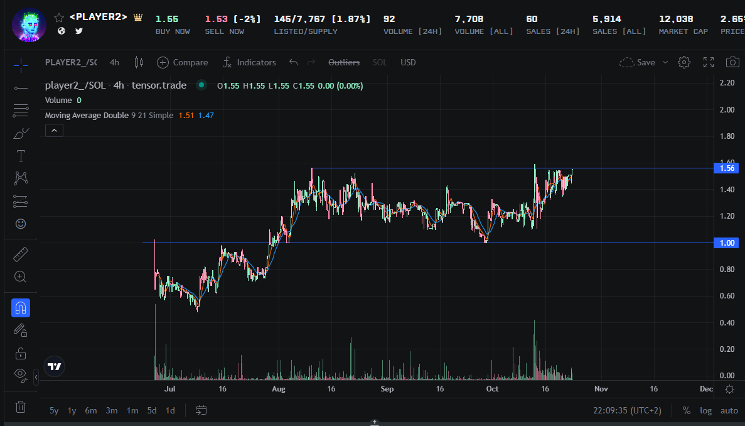The image size is (745, 426).
Task: Toggle log price scale
Action: [705, 410]
